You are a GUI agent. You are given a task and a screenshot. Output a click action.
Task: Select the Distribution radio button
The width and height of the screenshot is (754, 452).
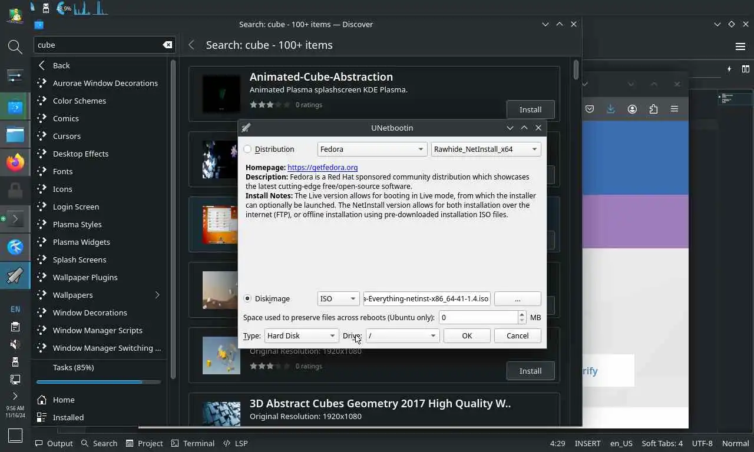coord(247,149)
